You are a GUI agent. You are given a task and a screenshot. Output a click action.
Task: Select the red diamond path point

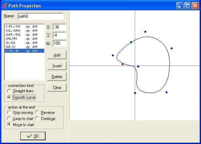pos(123,64)
